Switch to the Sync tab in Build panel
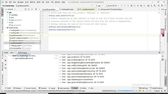This screenshot has height=94, width=168. coord(12,53)
